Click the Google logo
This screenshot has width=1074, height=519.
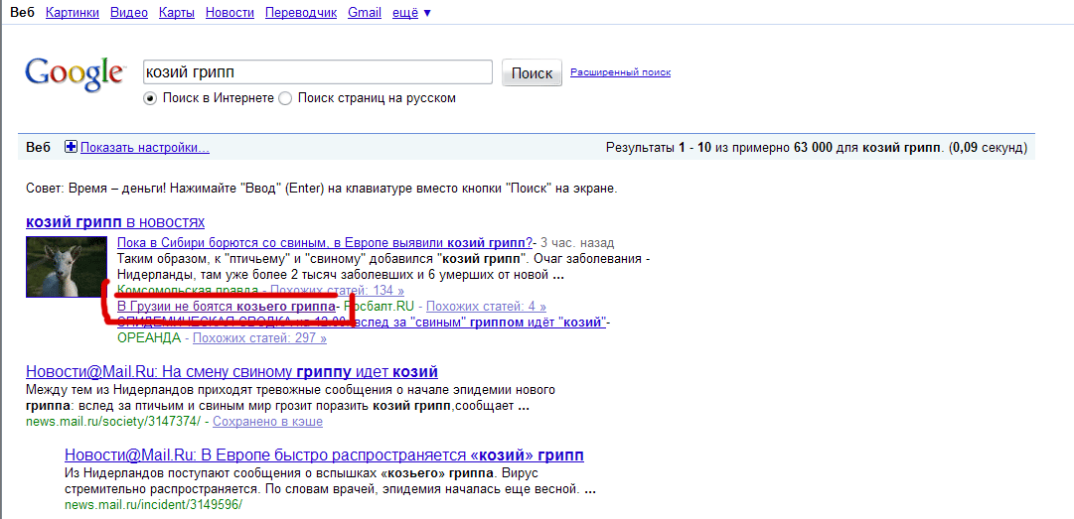click(x=75, y=73)
